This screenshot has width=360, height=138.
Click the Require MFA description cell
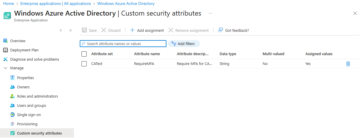coord(195,64)
